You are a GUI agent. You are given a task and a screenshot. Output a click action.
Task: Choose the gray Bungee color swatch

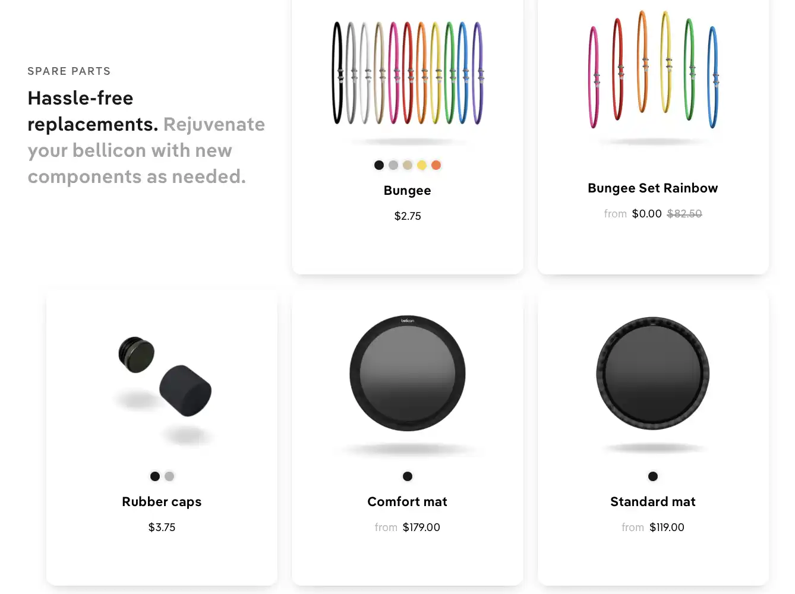click(x=393, y=165)
